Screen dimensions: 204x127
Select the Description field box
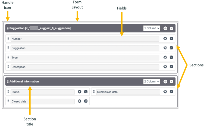[85, 67]
